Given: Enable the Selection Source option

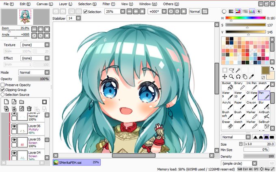Looking at the screenshot, I should point(3,95).
